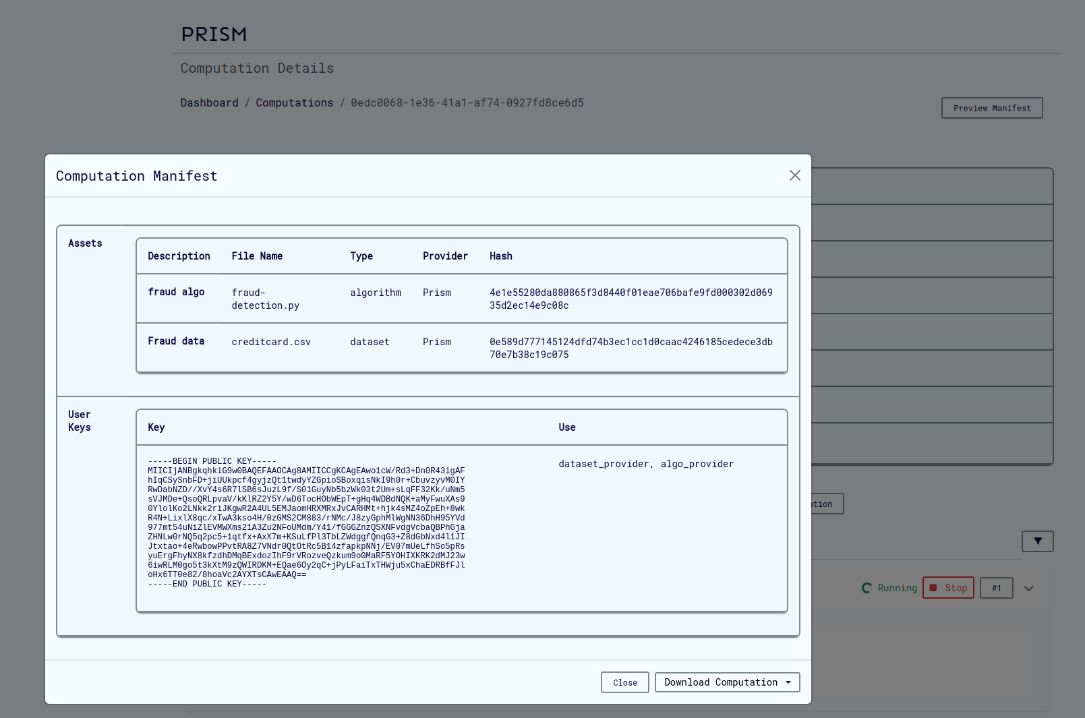
Task: Click the Key column header
Action: (156, 427)
